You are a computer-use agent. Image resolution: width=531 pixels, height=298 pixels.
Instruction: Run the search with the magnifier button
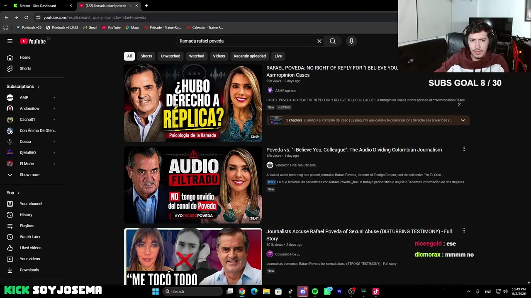click(333, 41)
